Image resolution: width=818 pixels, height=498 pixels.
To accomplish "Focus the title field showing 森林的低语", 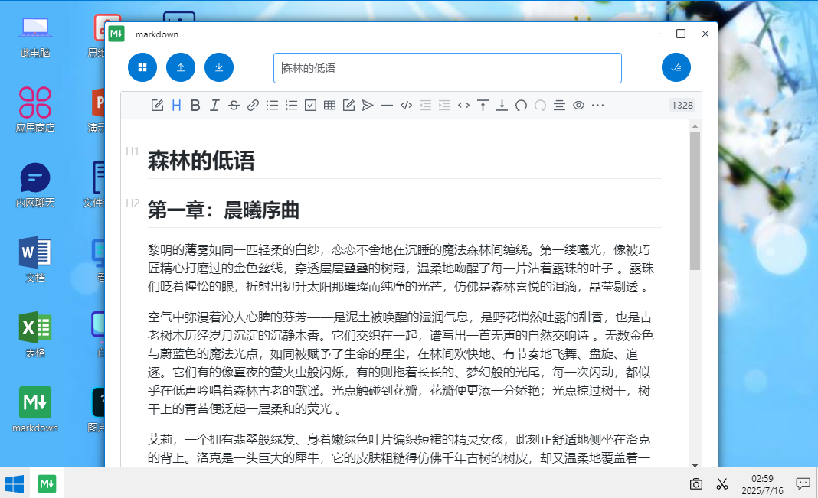I will point(447,68).
